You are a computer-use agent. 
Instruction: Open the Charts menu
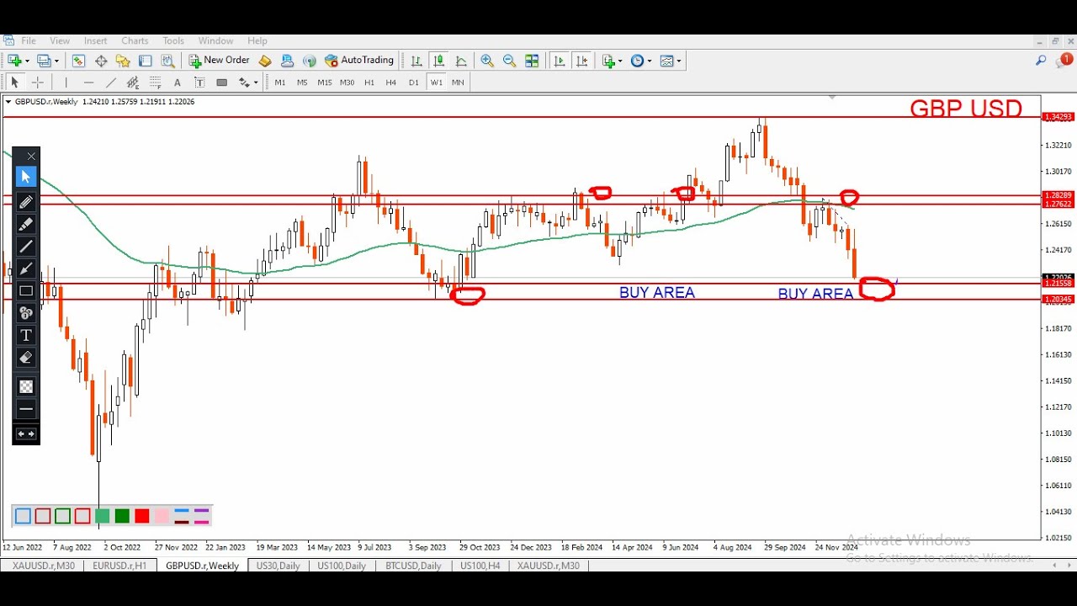[135, 40]
